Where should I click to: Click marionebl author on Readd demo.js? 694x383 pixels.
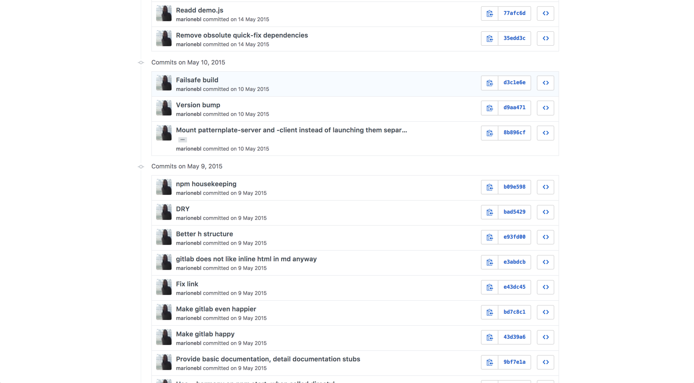188,19
